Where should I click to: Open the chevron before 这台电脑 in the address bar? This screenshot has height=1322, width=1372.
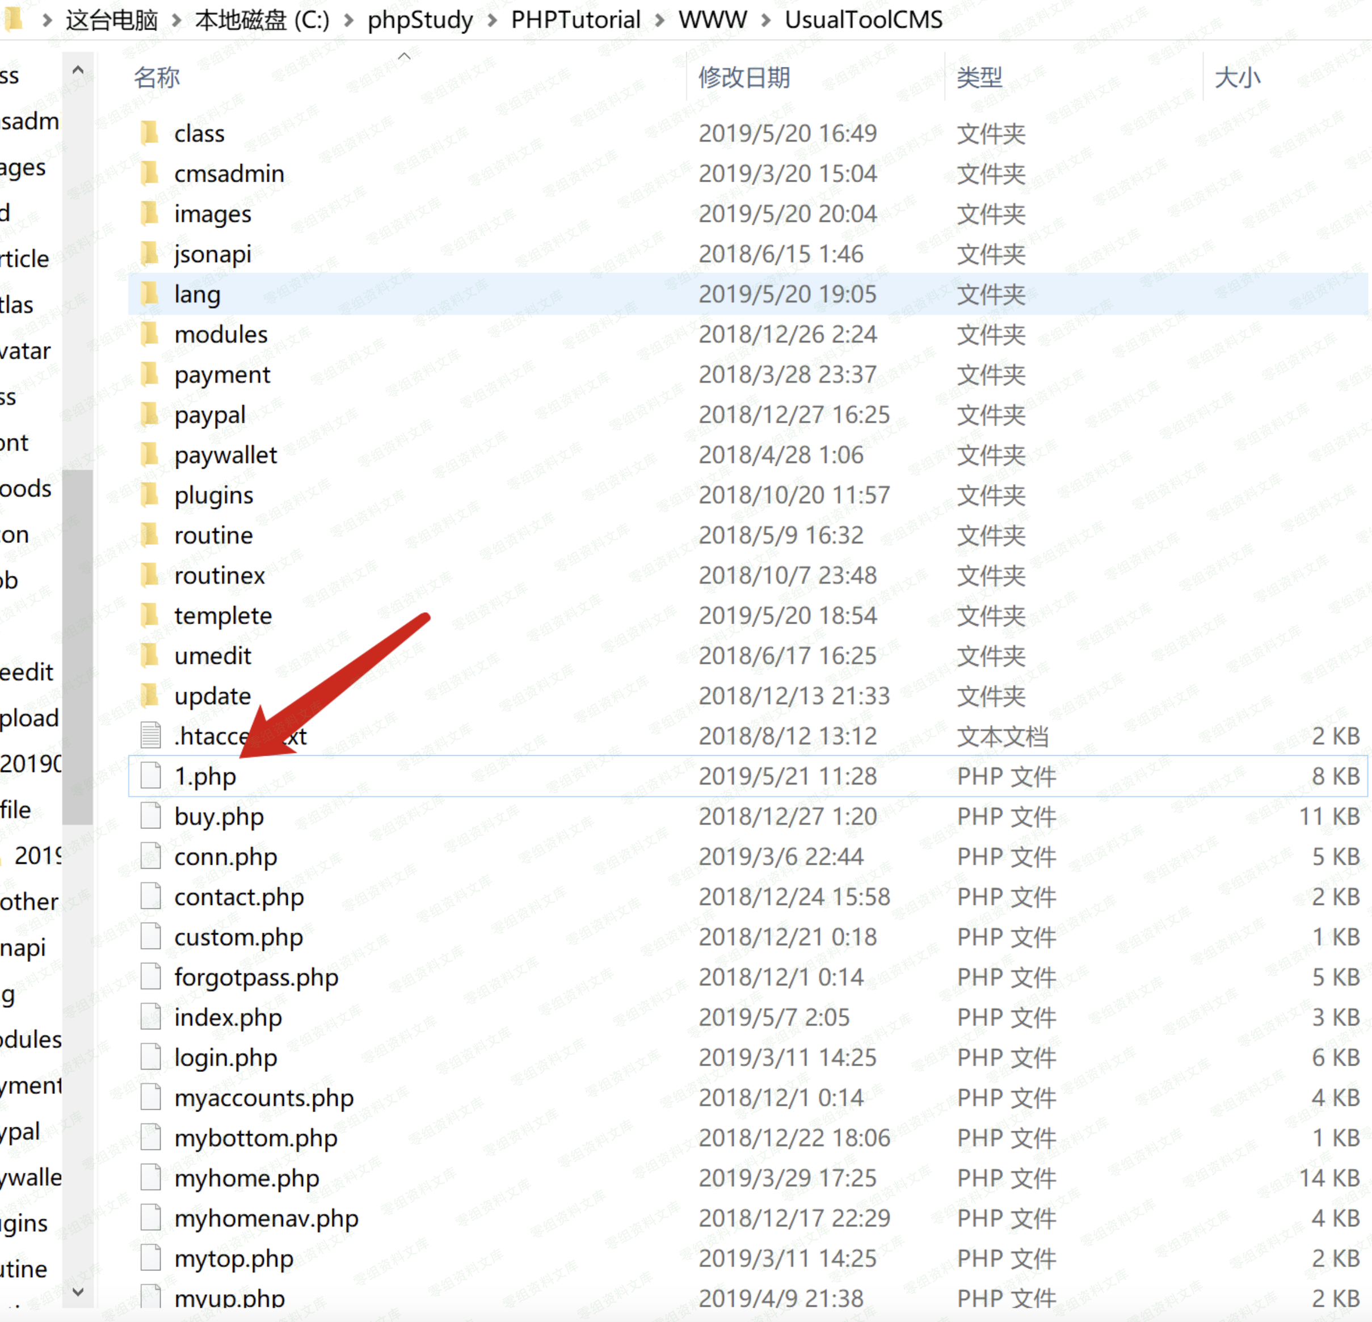coord(47,20)
